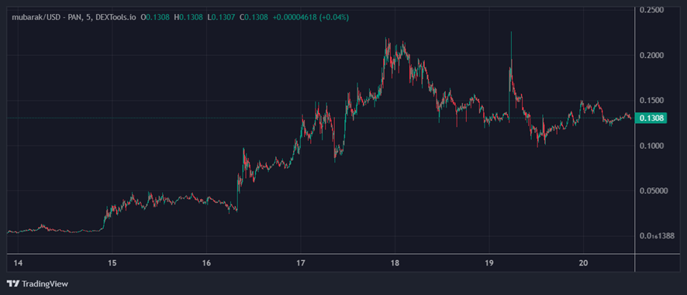
Task: Select the open value O0.1308
Action: [154, 18]
